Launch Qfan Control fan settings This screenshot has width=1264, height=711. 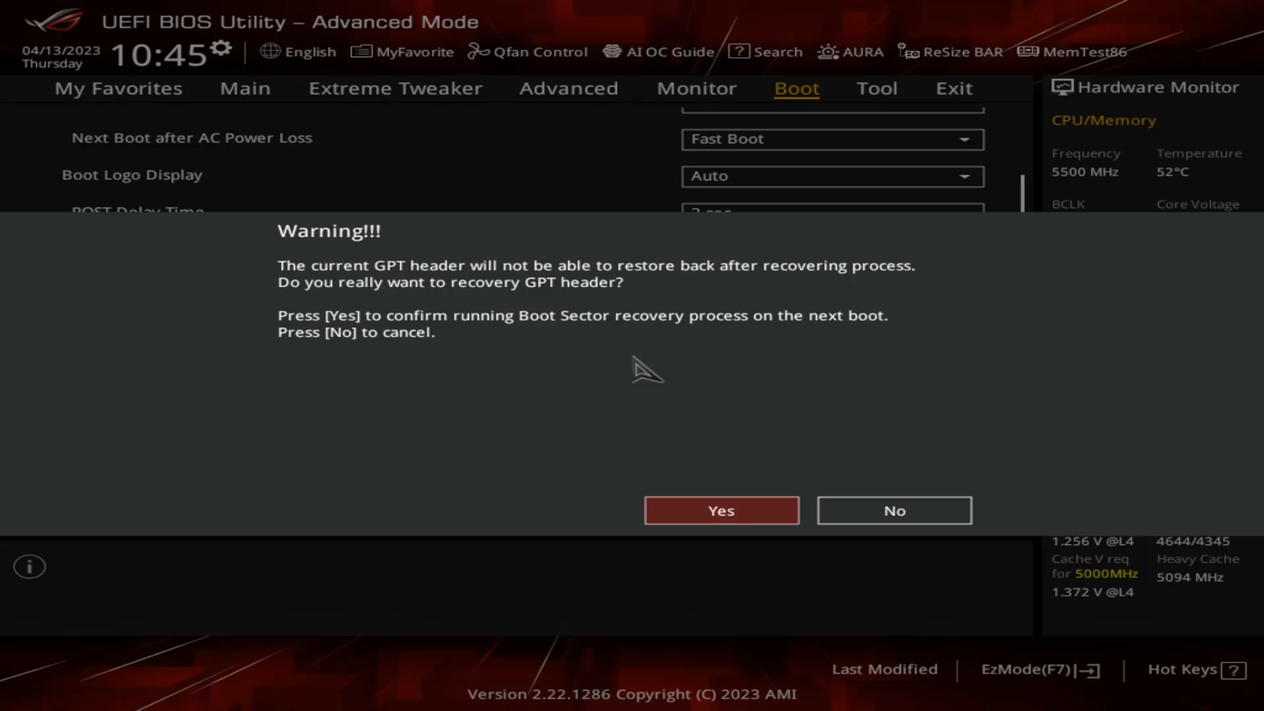[528, 52]
